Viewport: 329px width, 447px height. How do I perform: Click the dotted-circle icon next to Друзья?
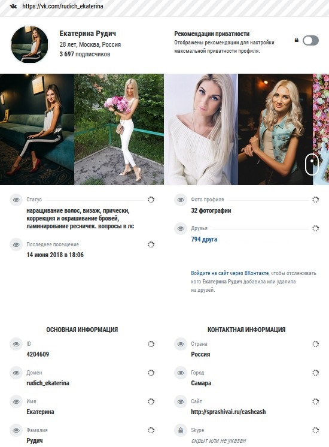click(x=315, y=228)
